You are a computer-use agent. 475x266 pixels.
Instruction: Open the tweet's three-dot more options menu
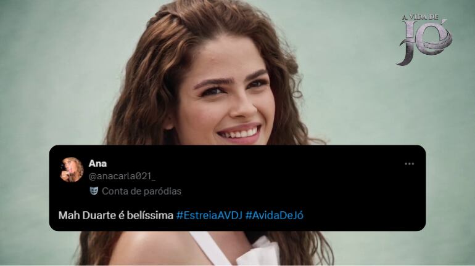point(409,164)
